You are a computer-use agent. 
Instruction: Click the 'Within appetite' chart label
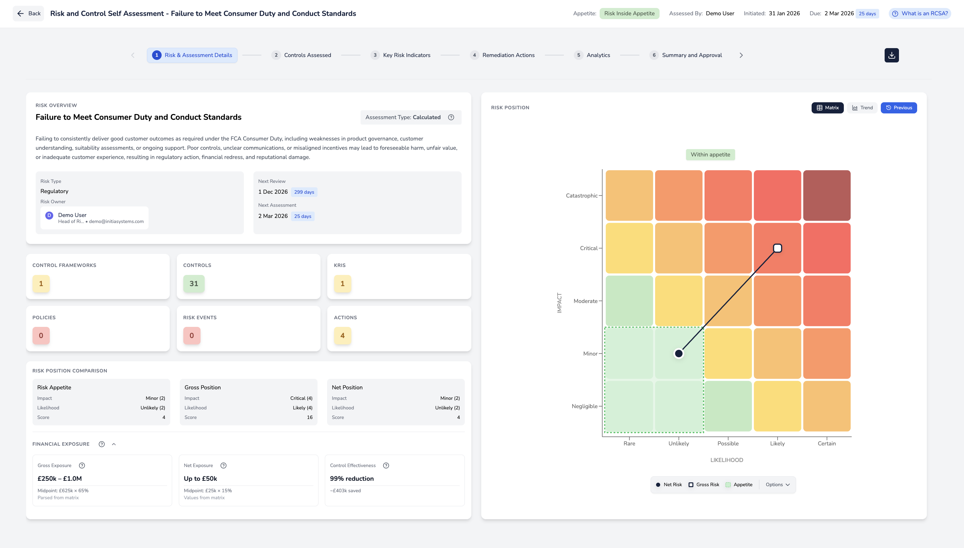(x=710, y=155)
